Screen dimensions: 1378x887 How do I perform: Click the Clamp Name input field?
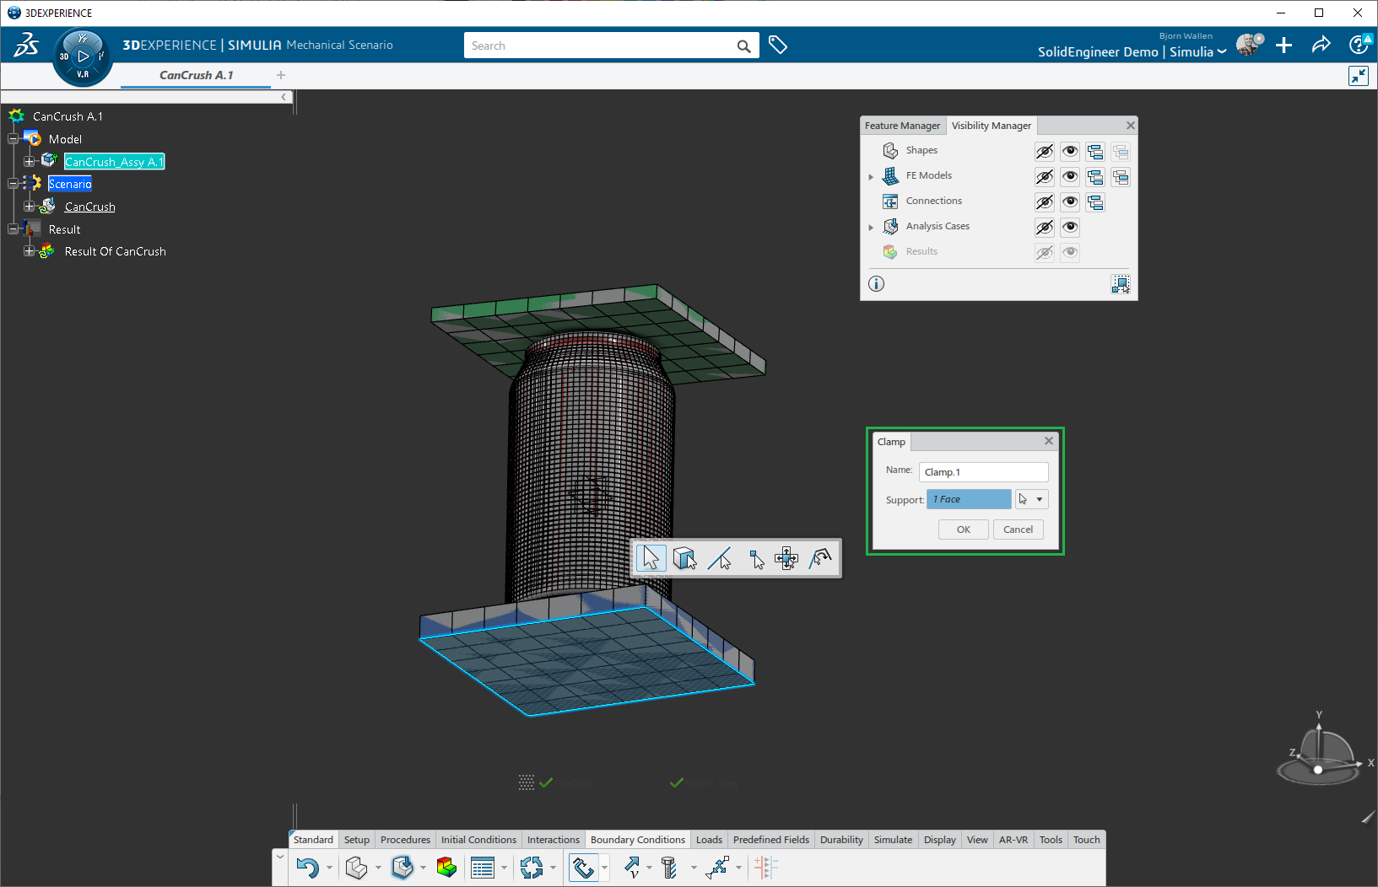983,472
